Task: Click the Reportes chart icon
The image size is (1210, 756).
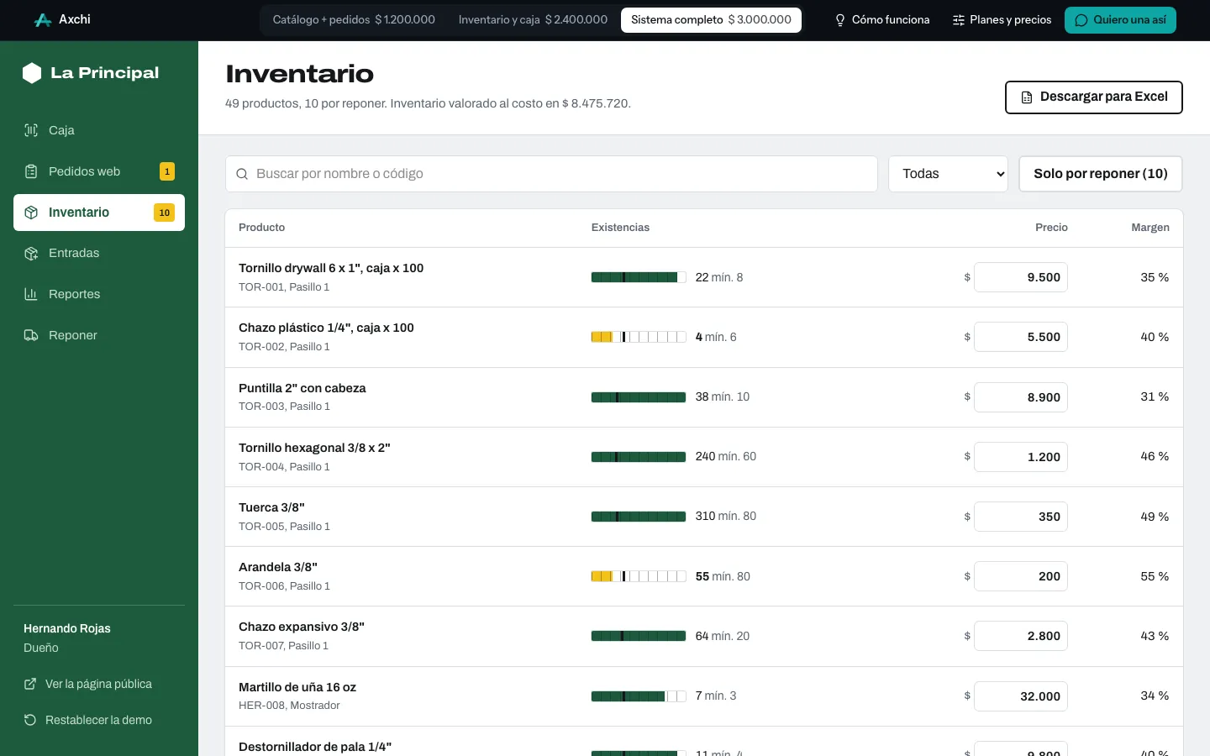Action: (x=31, y=294)
